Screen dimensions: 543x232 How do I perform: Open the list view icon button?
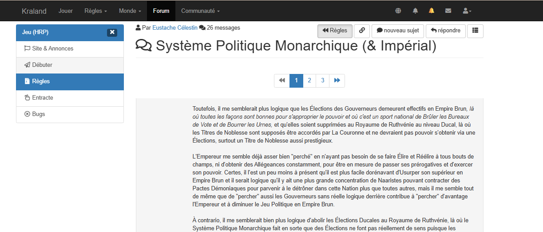[475, 31]
